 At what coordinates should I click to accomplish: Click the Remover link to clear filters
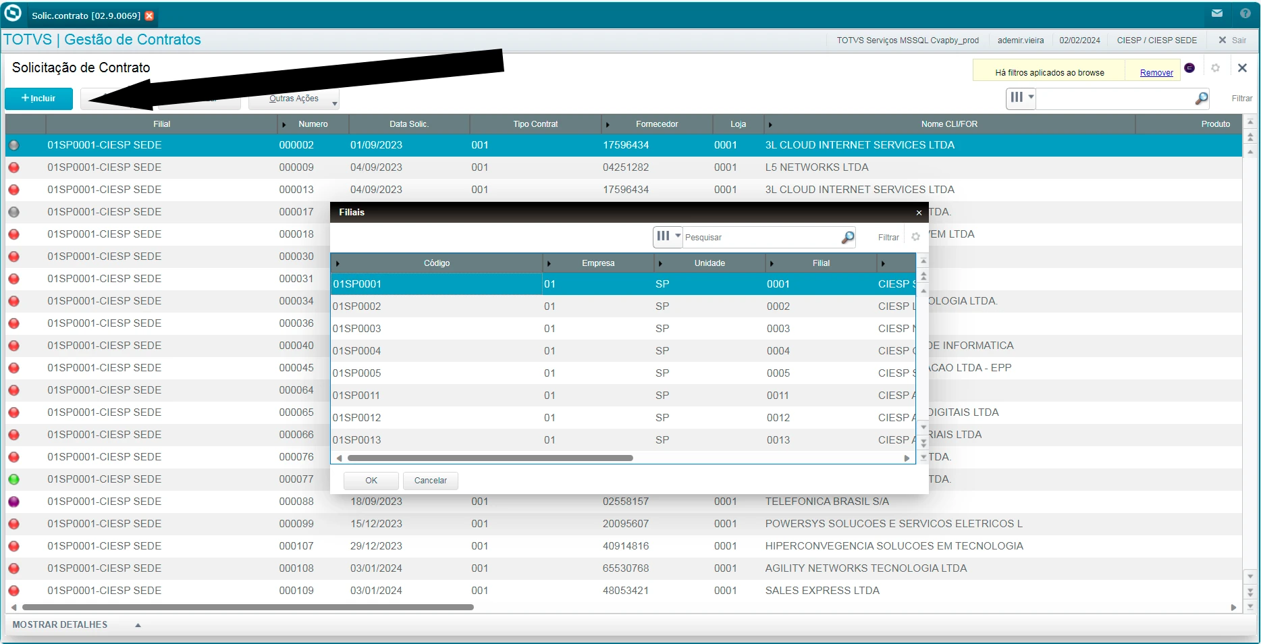1156,73
